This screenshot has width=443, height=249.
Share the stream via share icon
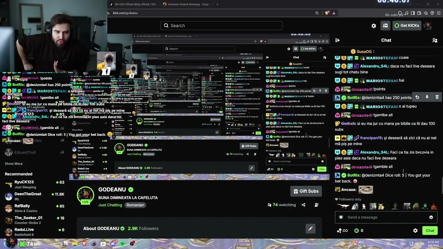tap(304, 205)
